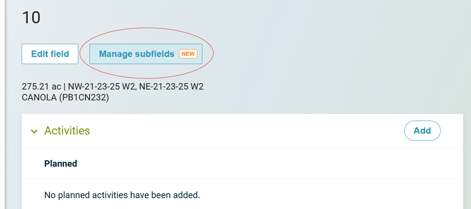
Task: Click the orange NEW badge
Action: (188, 54)
